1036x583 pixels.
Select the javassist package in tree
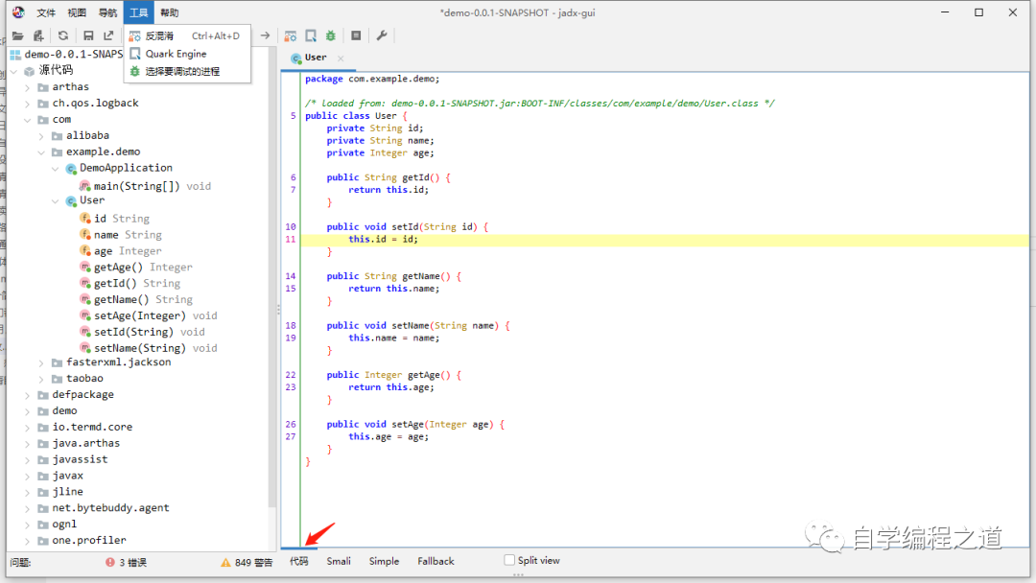click(80, 459)
